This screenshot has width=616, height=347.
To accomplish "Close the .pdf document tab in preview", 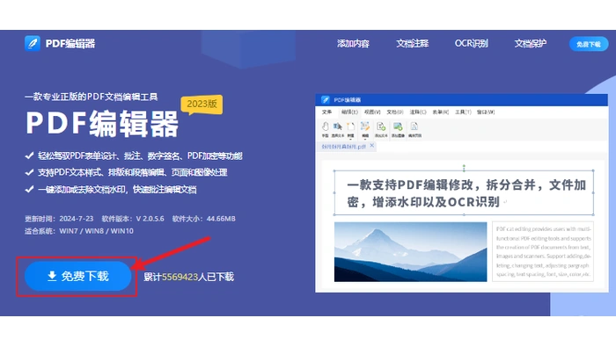I will [x=372, y=146].
